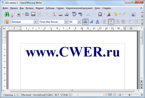This screenshot has height=98, width=145.
Task: Undo the last action with yellow arrow
Action: [x=115, y=14]
